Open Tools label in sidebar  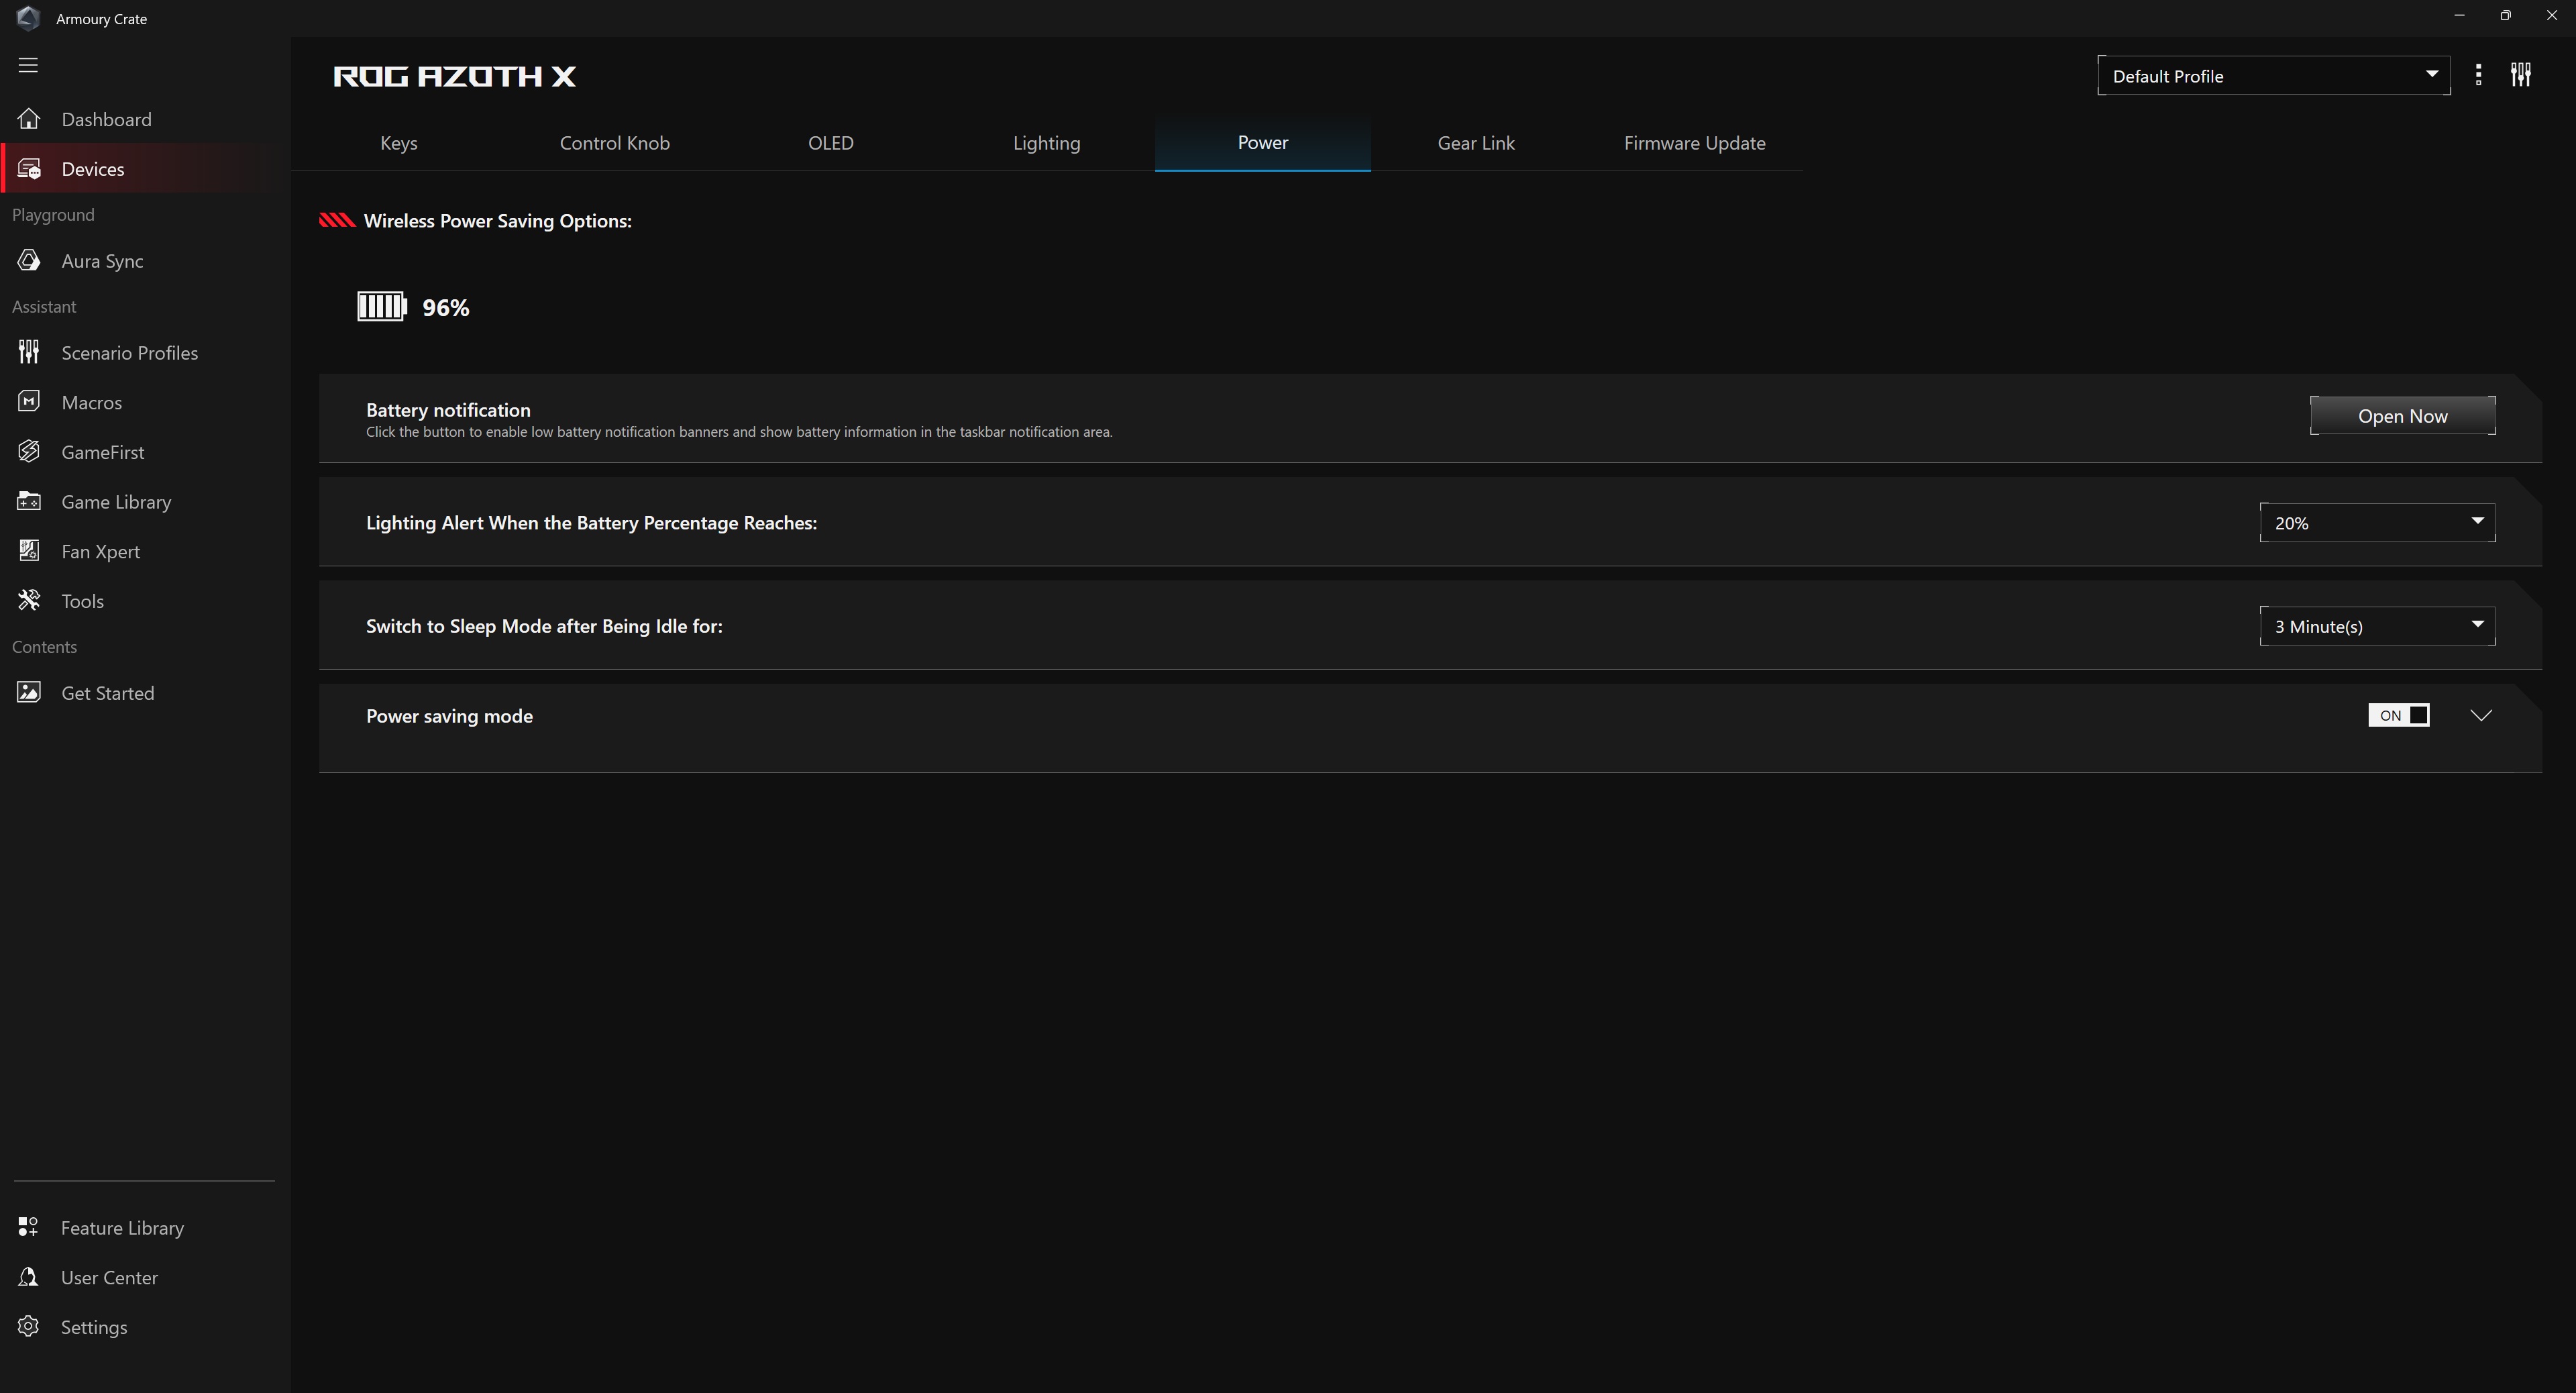(x=83, y=601)
